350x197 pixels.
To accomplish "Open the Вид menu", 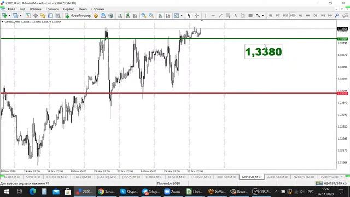I will tap(22, 9).
